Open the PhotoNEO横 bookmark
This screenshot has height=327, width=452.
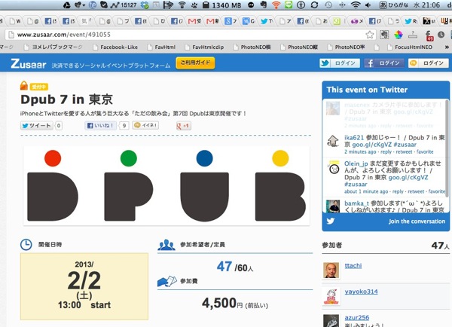[x=252, y=47]
